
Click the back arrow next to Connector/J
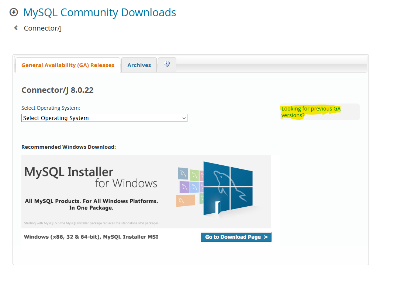click(x=16, y=28)
